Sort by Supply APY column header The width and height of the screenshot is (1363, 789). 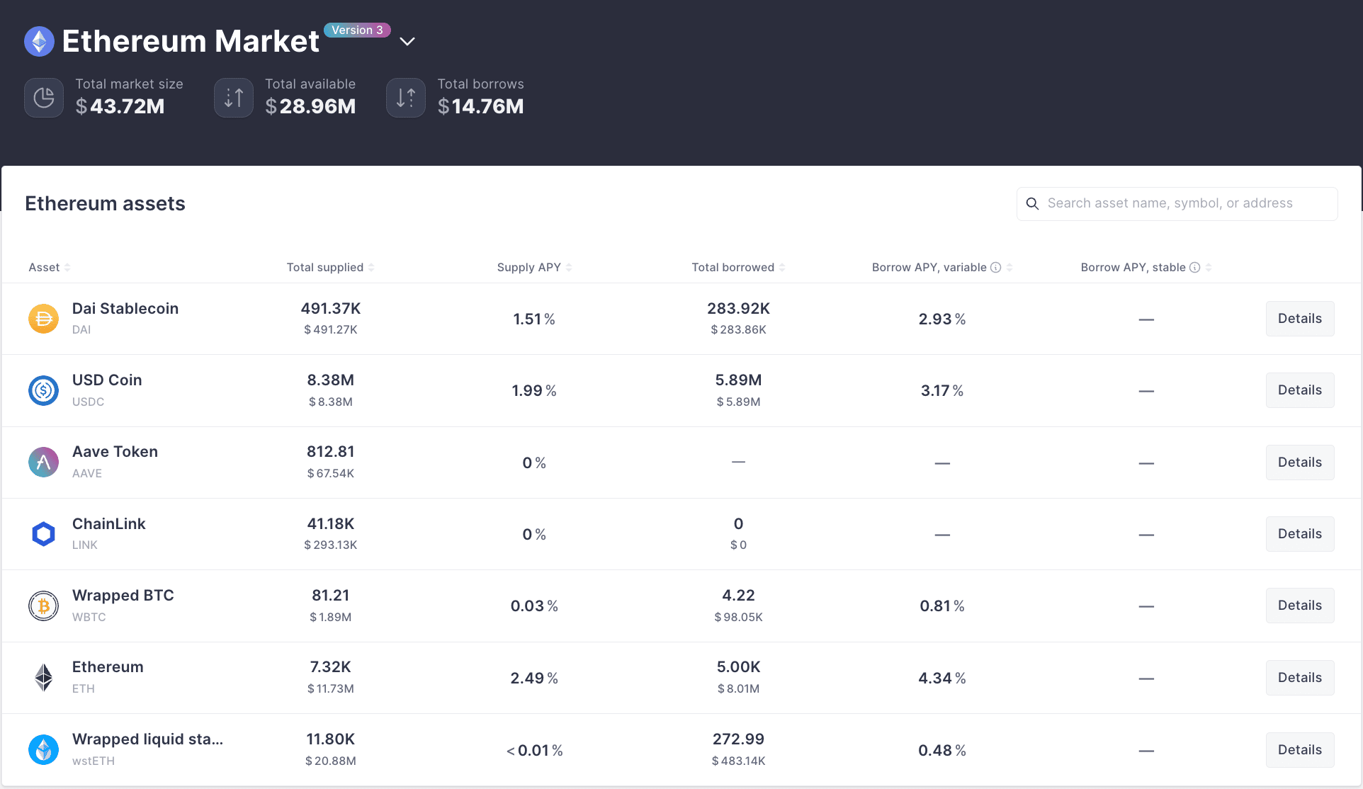click(534, 267)
